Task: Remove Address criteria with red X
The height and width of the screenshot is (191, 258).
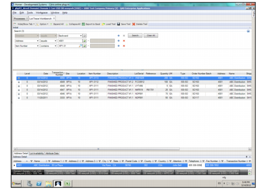Action: 124,41
